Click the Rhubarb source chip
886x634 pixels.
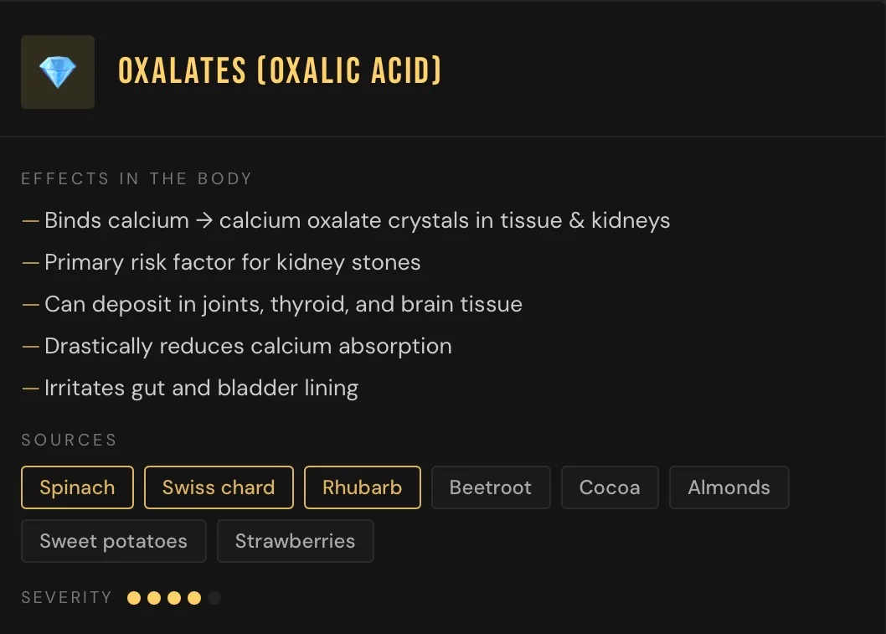point(363,487)
